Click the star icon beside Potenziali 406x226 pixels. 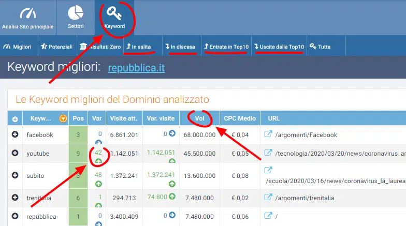point(44,47)
